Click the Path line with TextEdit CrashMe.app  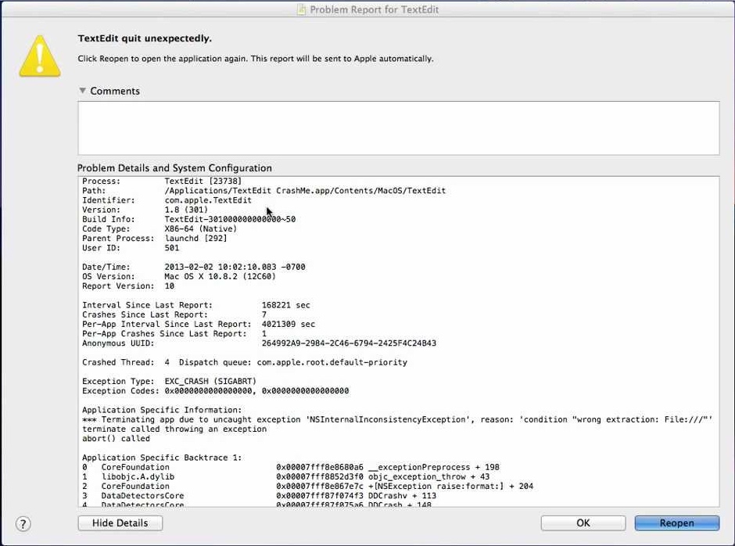point(264,190)
